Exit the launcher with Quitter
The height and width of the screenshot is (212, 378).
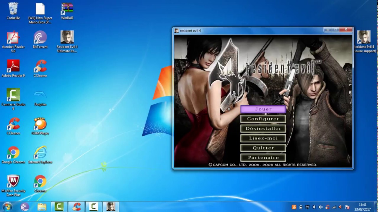[x=263, y=148]
